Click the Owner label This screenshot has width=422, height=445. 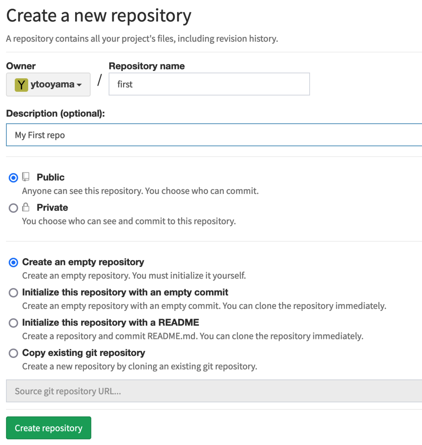point(21,66)
